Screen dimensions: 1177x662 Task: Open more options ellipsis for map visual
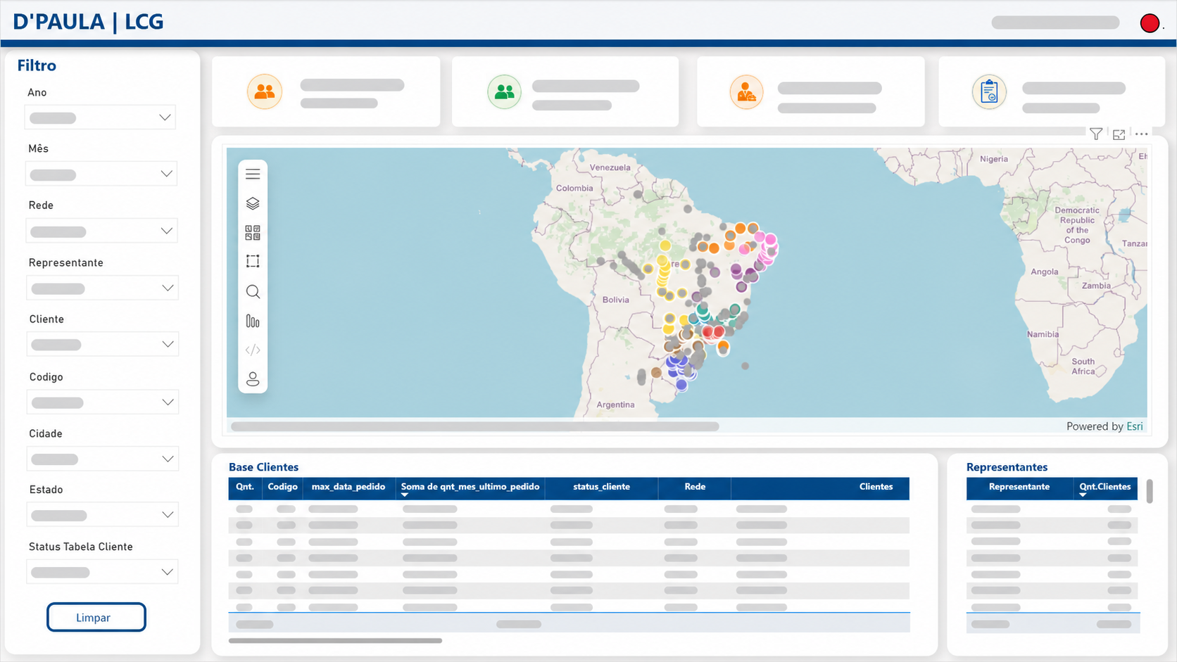[x=1142, y=134]
